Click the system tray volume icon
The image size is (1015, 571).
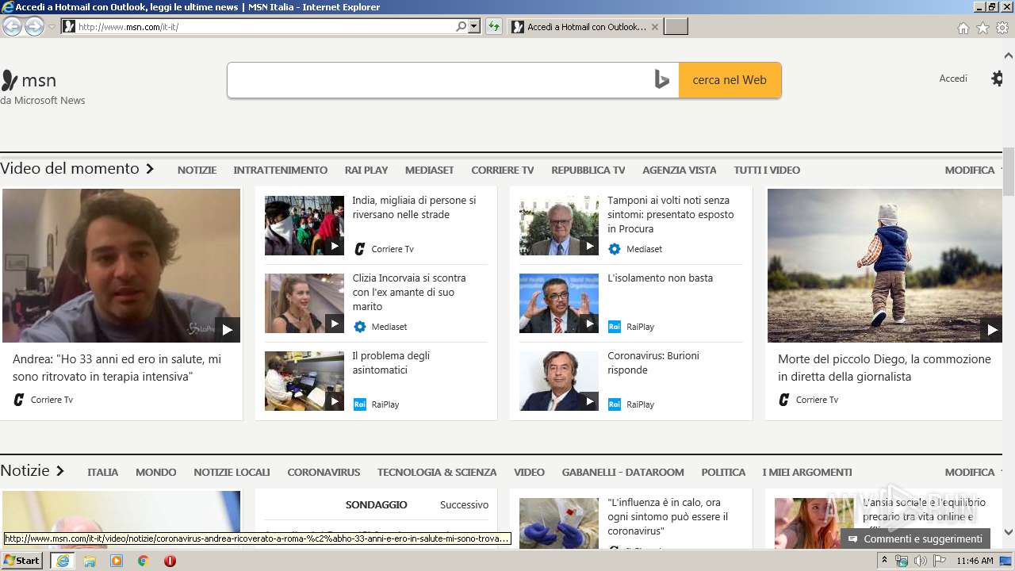[x=920, y=561]
